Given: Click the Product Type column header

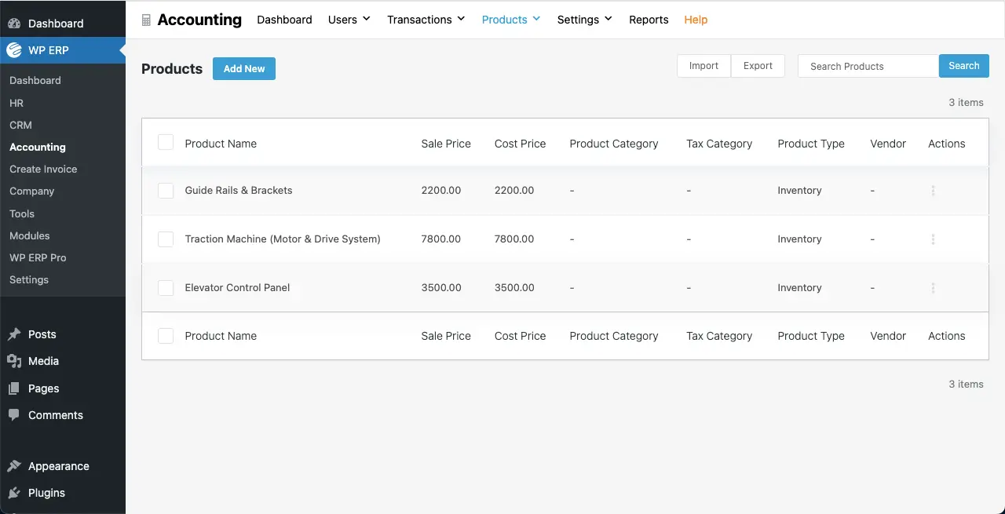Looking at the screenshot, I should click(811, 144).
